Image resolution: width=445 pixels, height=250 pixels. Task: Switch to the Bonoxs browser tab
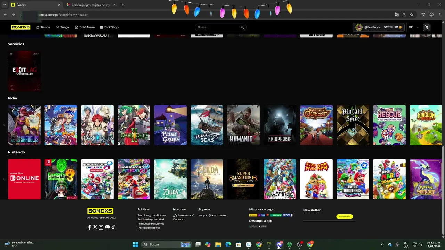(x=35, y=5)
